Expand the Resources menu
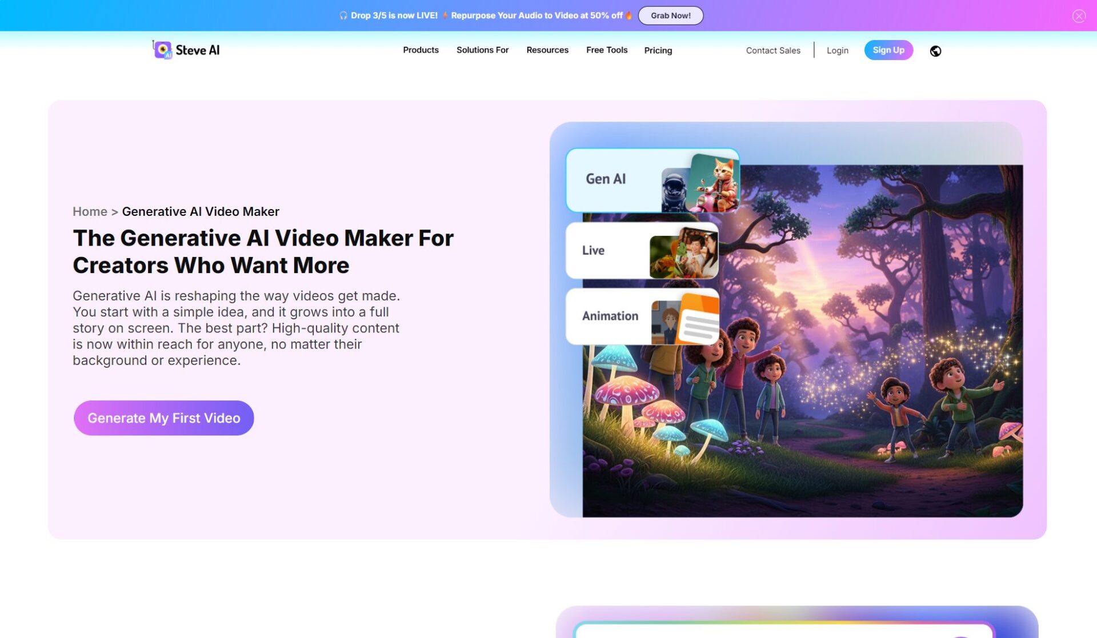 coord(547,50)
